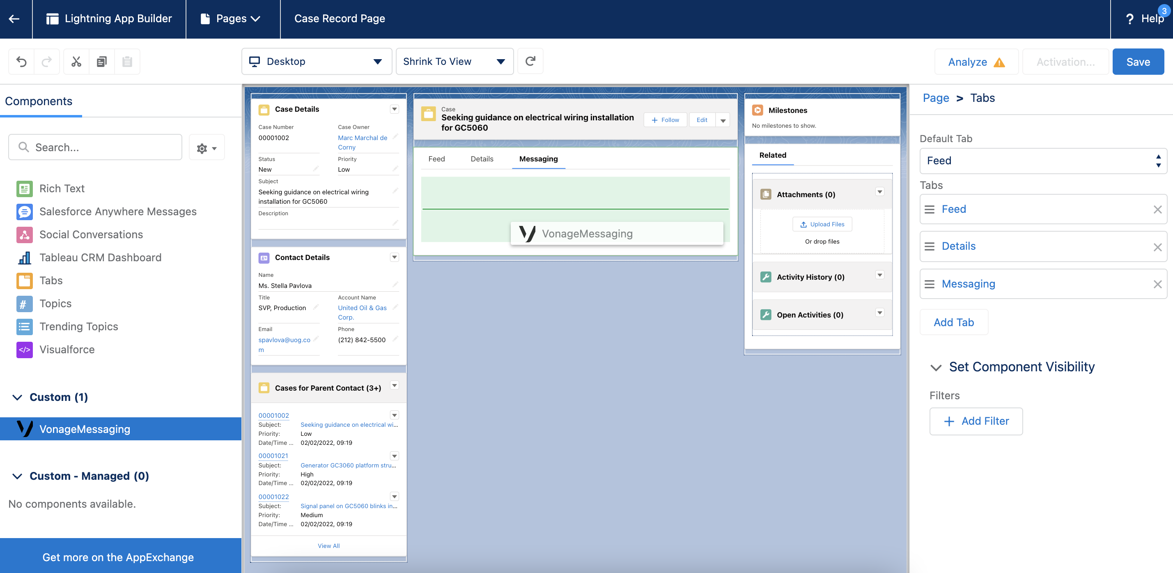
Task: Remove the Feed tab with X
Action: point(1157,209)
